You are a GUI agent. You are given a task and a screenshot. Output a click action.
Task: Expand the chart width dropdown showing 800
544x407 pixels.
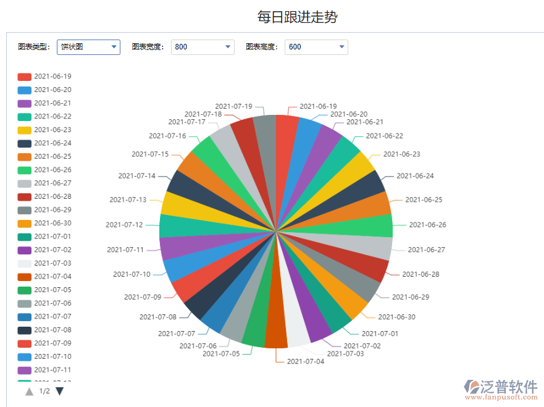(x=203, y=47)
